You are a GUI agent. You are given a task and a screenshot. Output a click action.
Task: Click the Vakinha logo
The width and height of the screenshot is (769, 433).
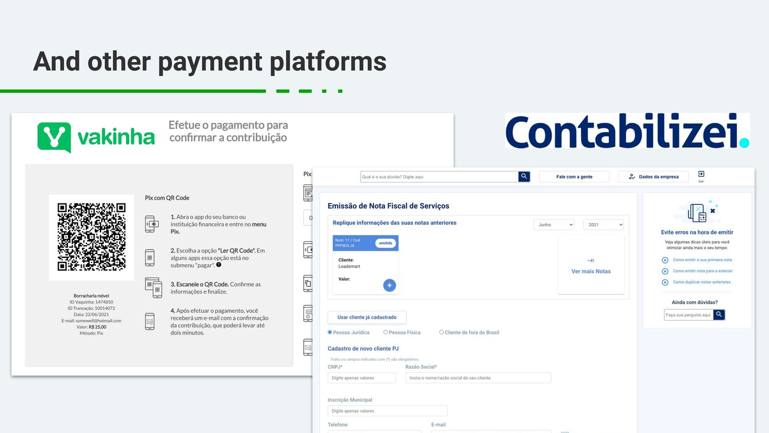pyautogui.click(x=96, y=137)
